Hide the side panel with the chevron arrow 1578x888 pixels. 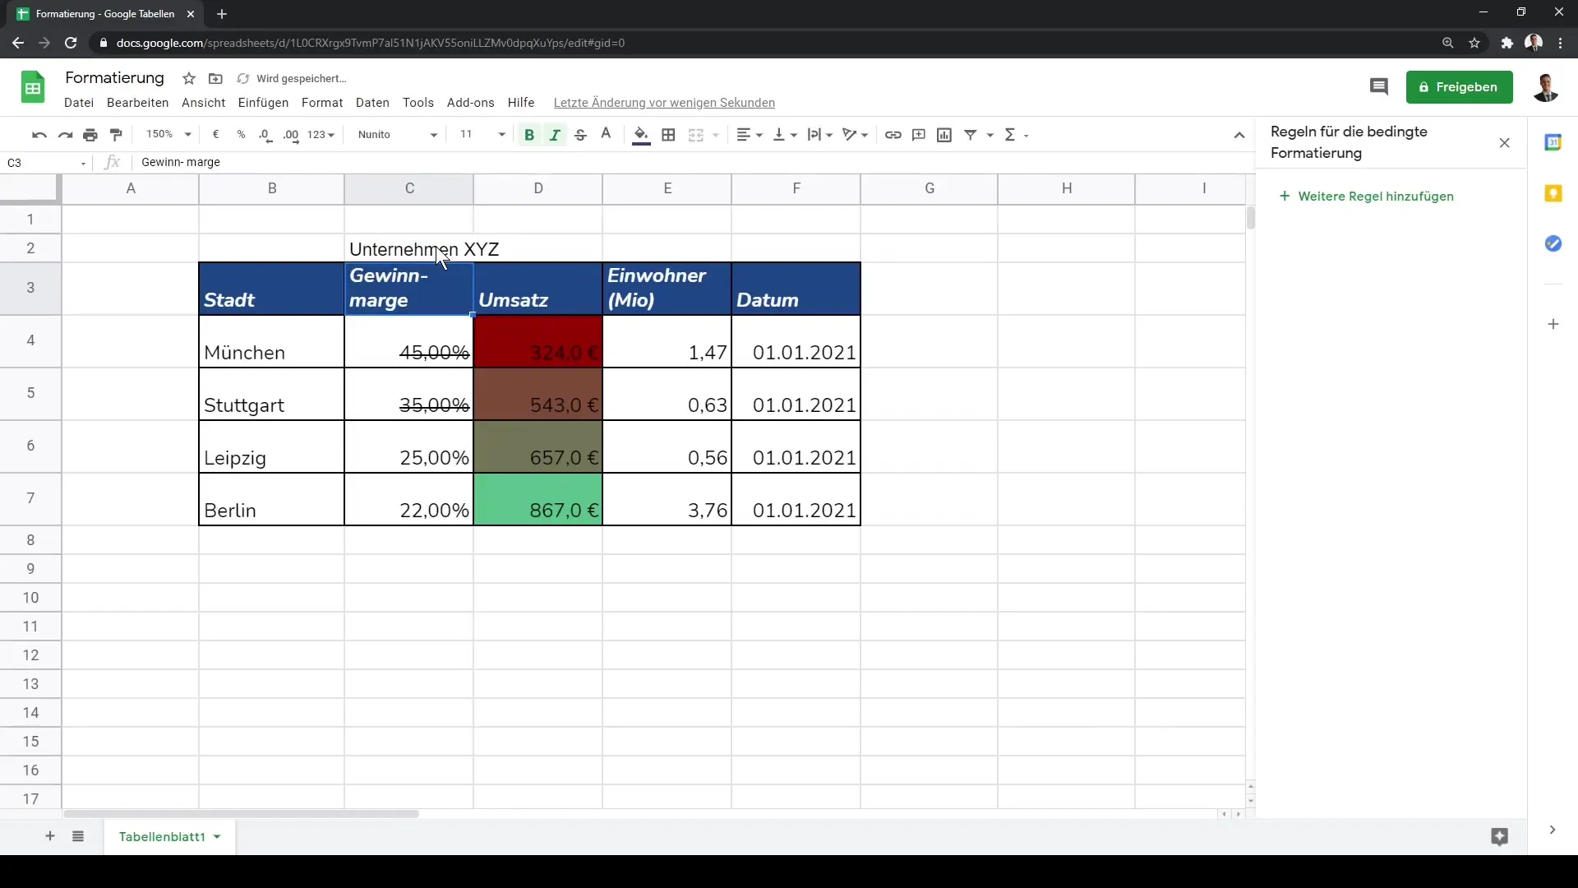point(1552,830)
